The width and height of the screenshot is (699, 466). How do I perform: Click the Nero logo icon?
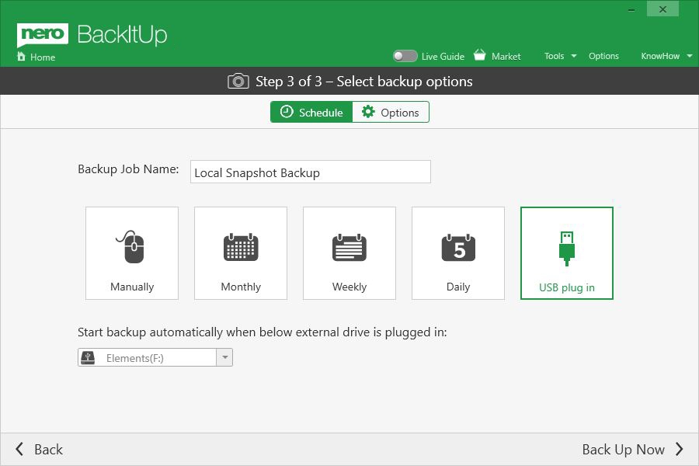[x=43, y=35]
